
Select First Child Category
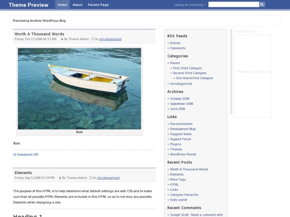(x=188, y=68)
